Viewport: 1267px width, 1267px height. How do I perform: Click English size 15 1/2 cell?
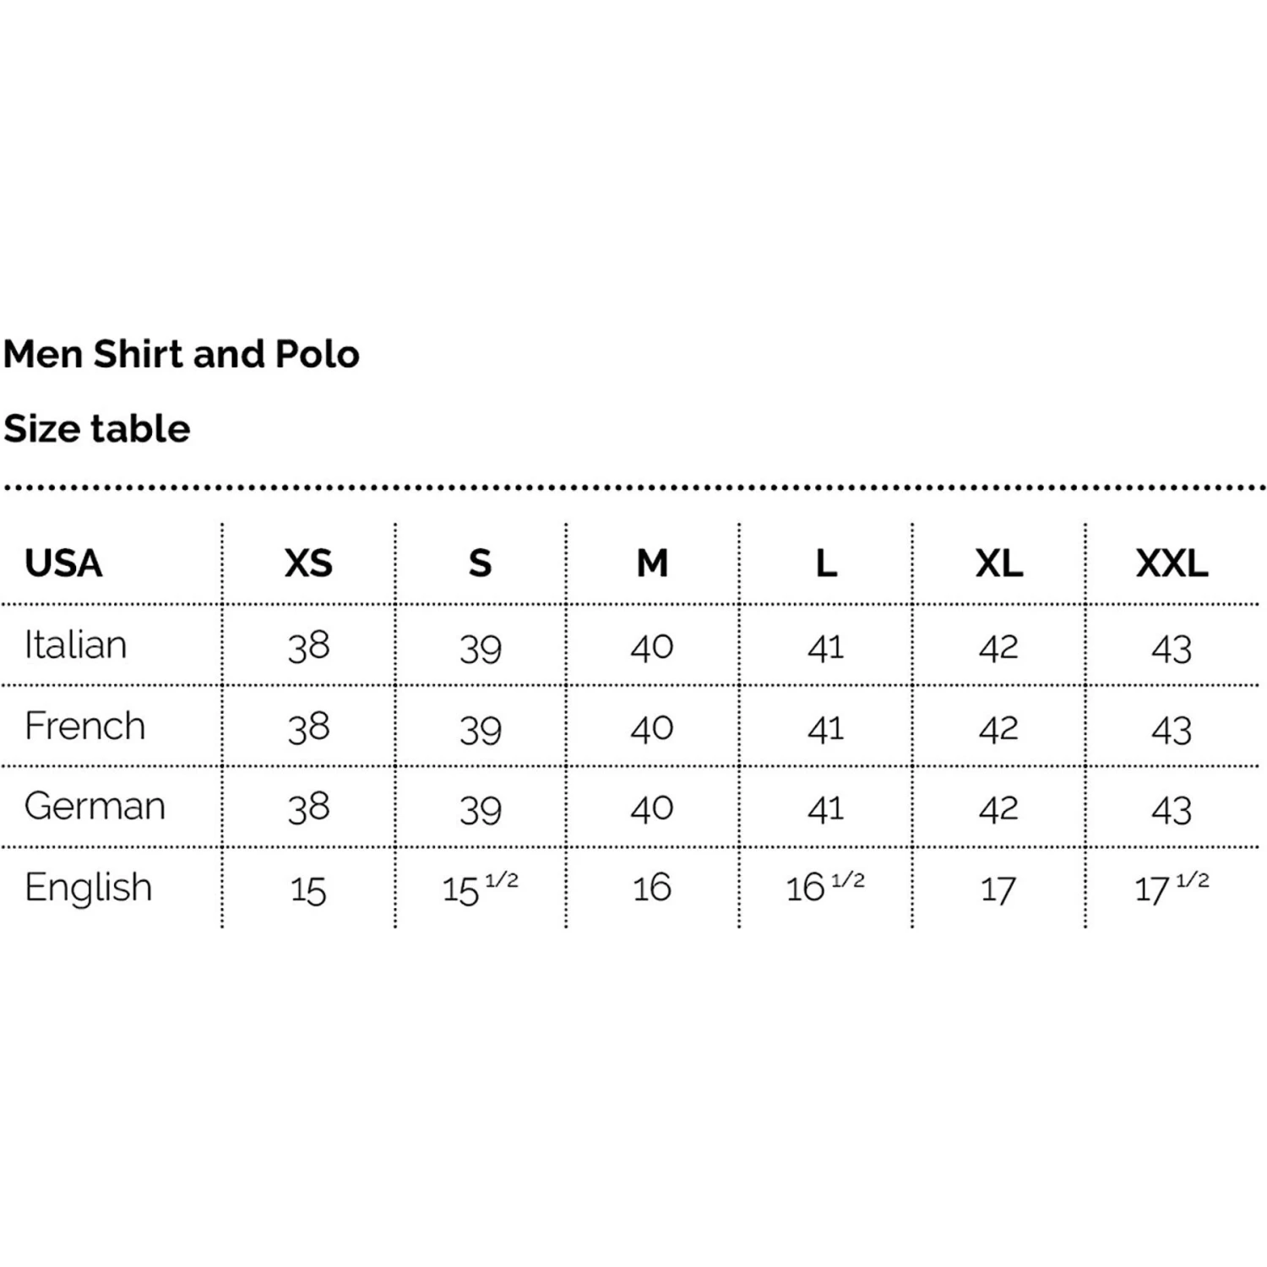[480, 889]
